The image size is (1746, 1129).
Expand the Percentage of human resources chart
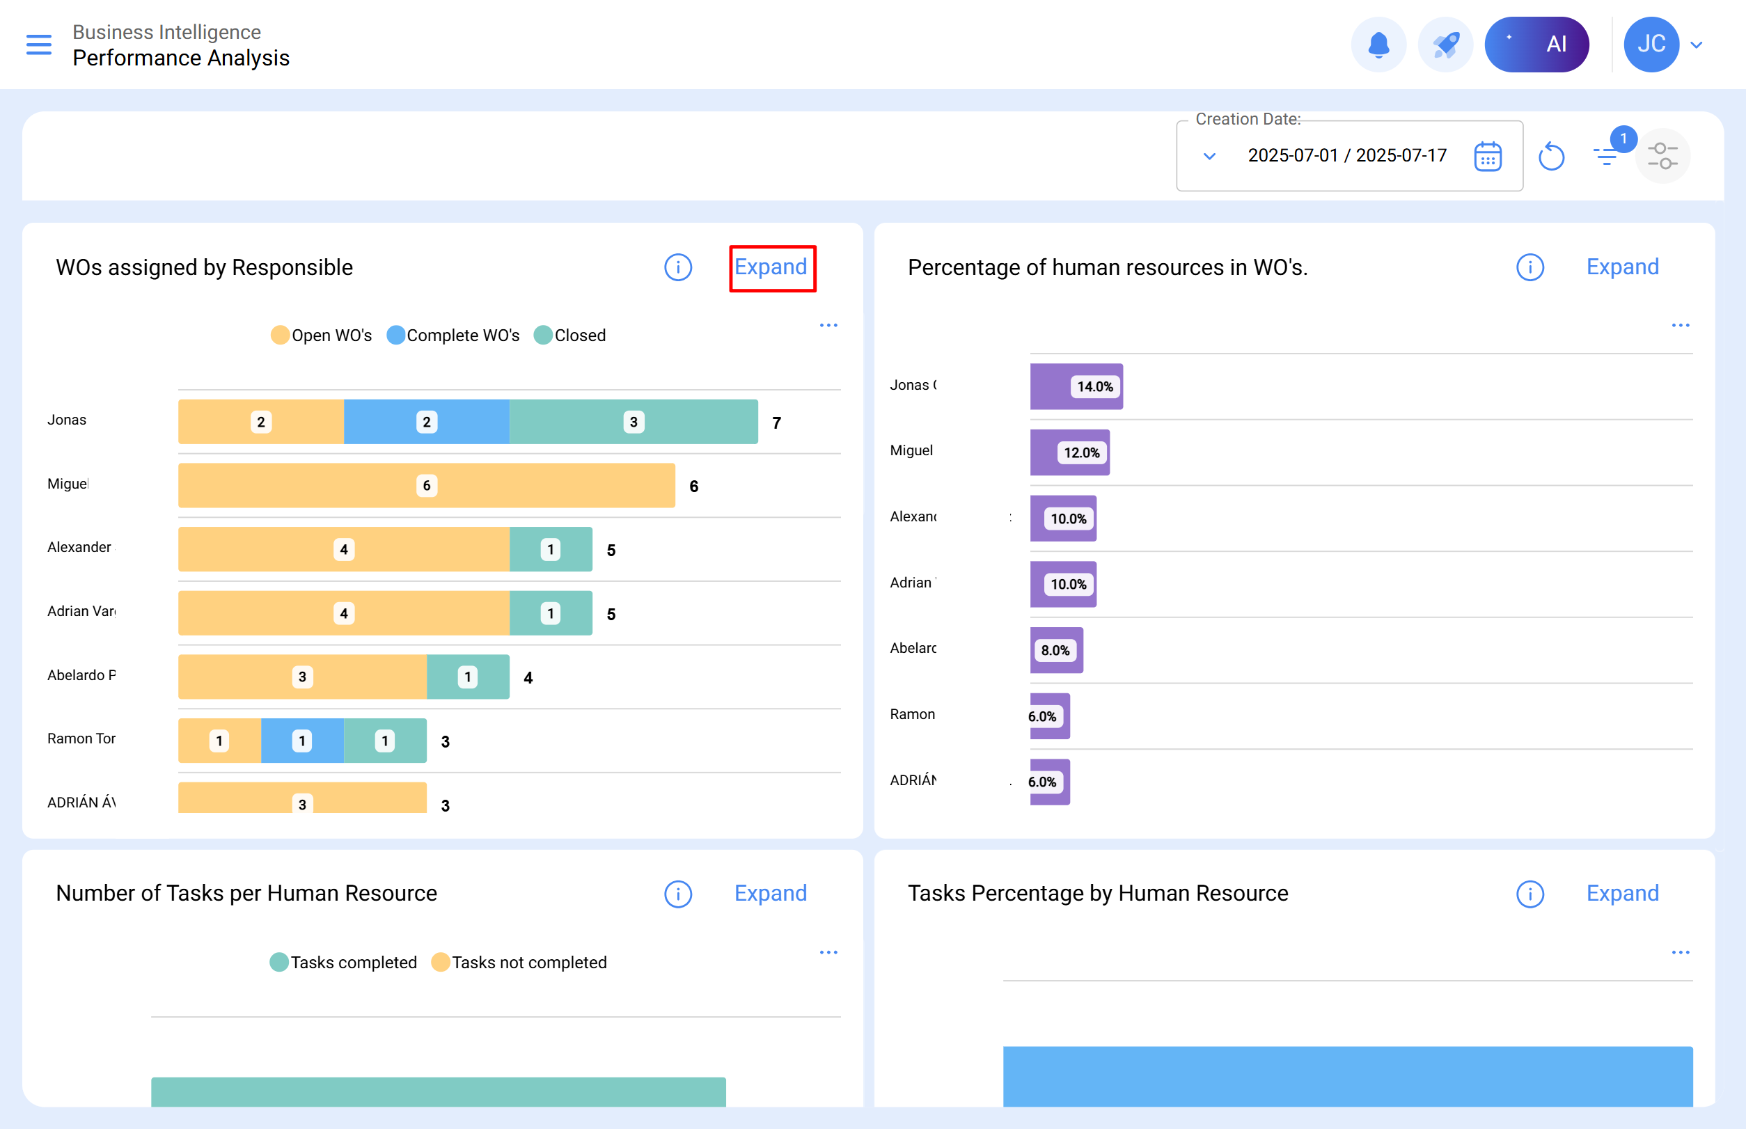pos(1622,267)
